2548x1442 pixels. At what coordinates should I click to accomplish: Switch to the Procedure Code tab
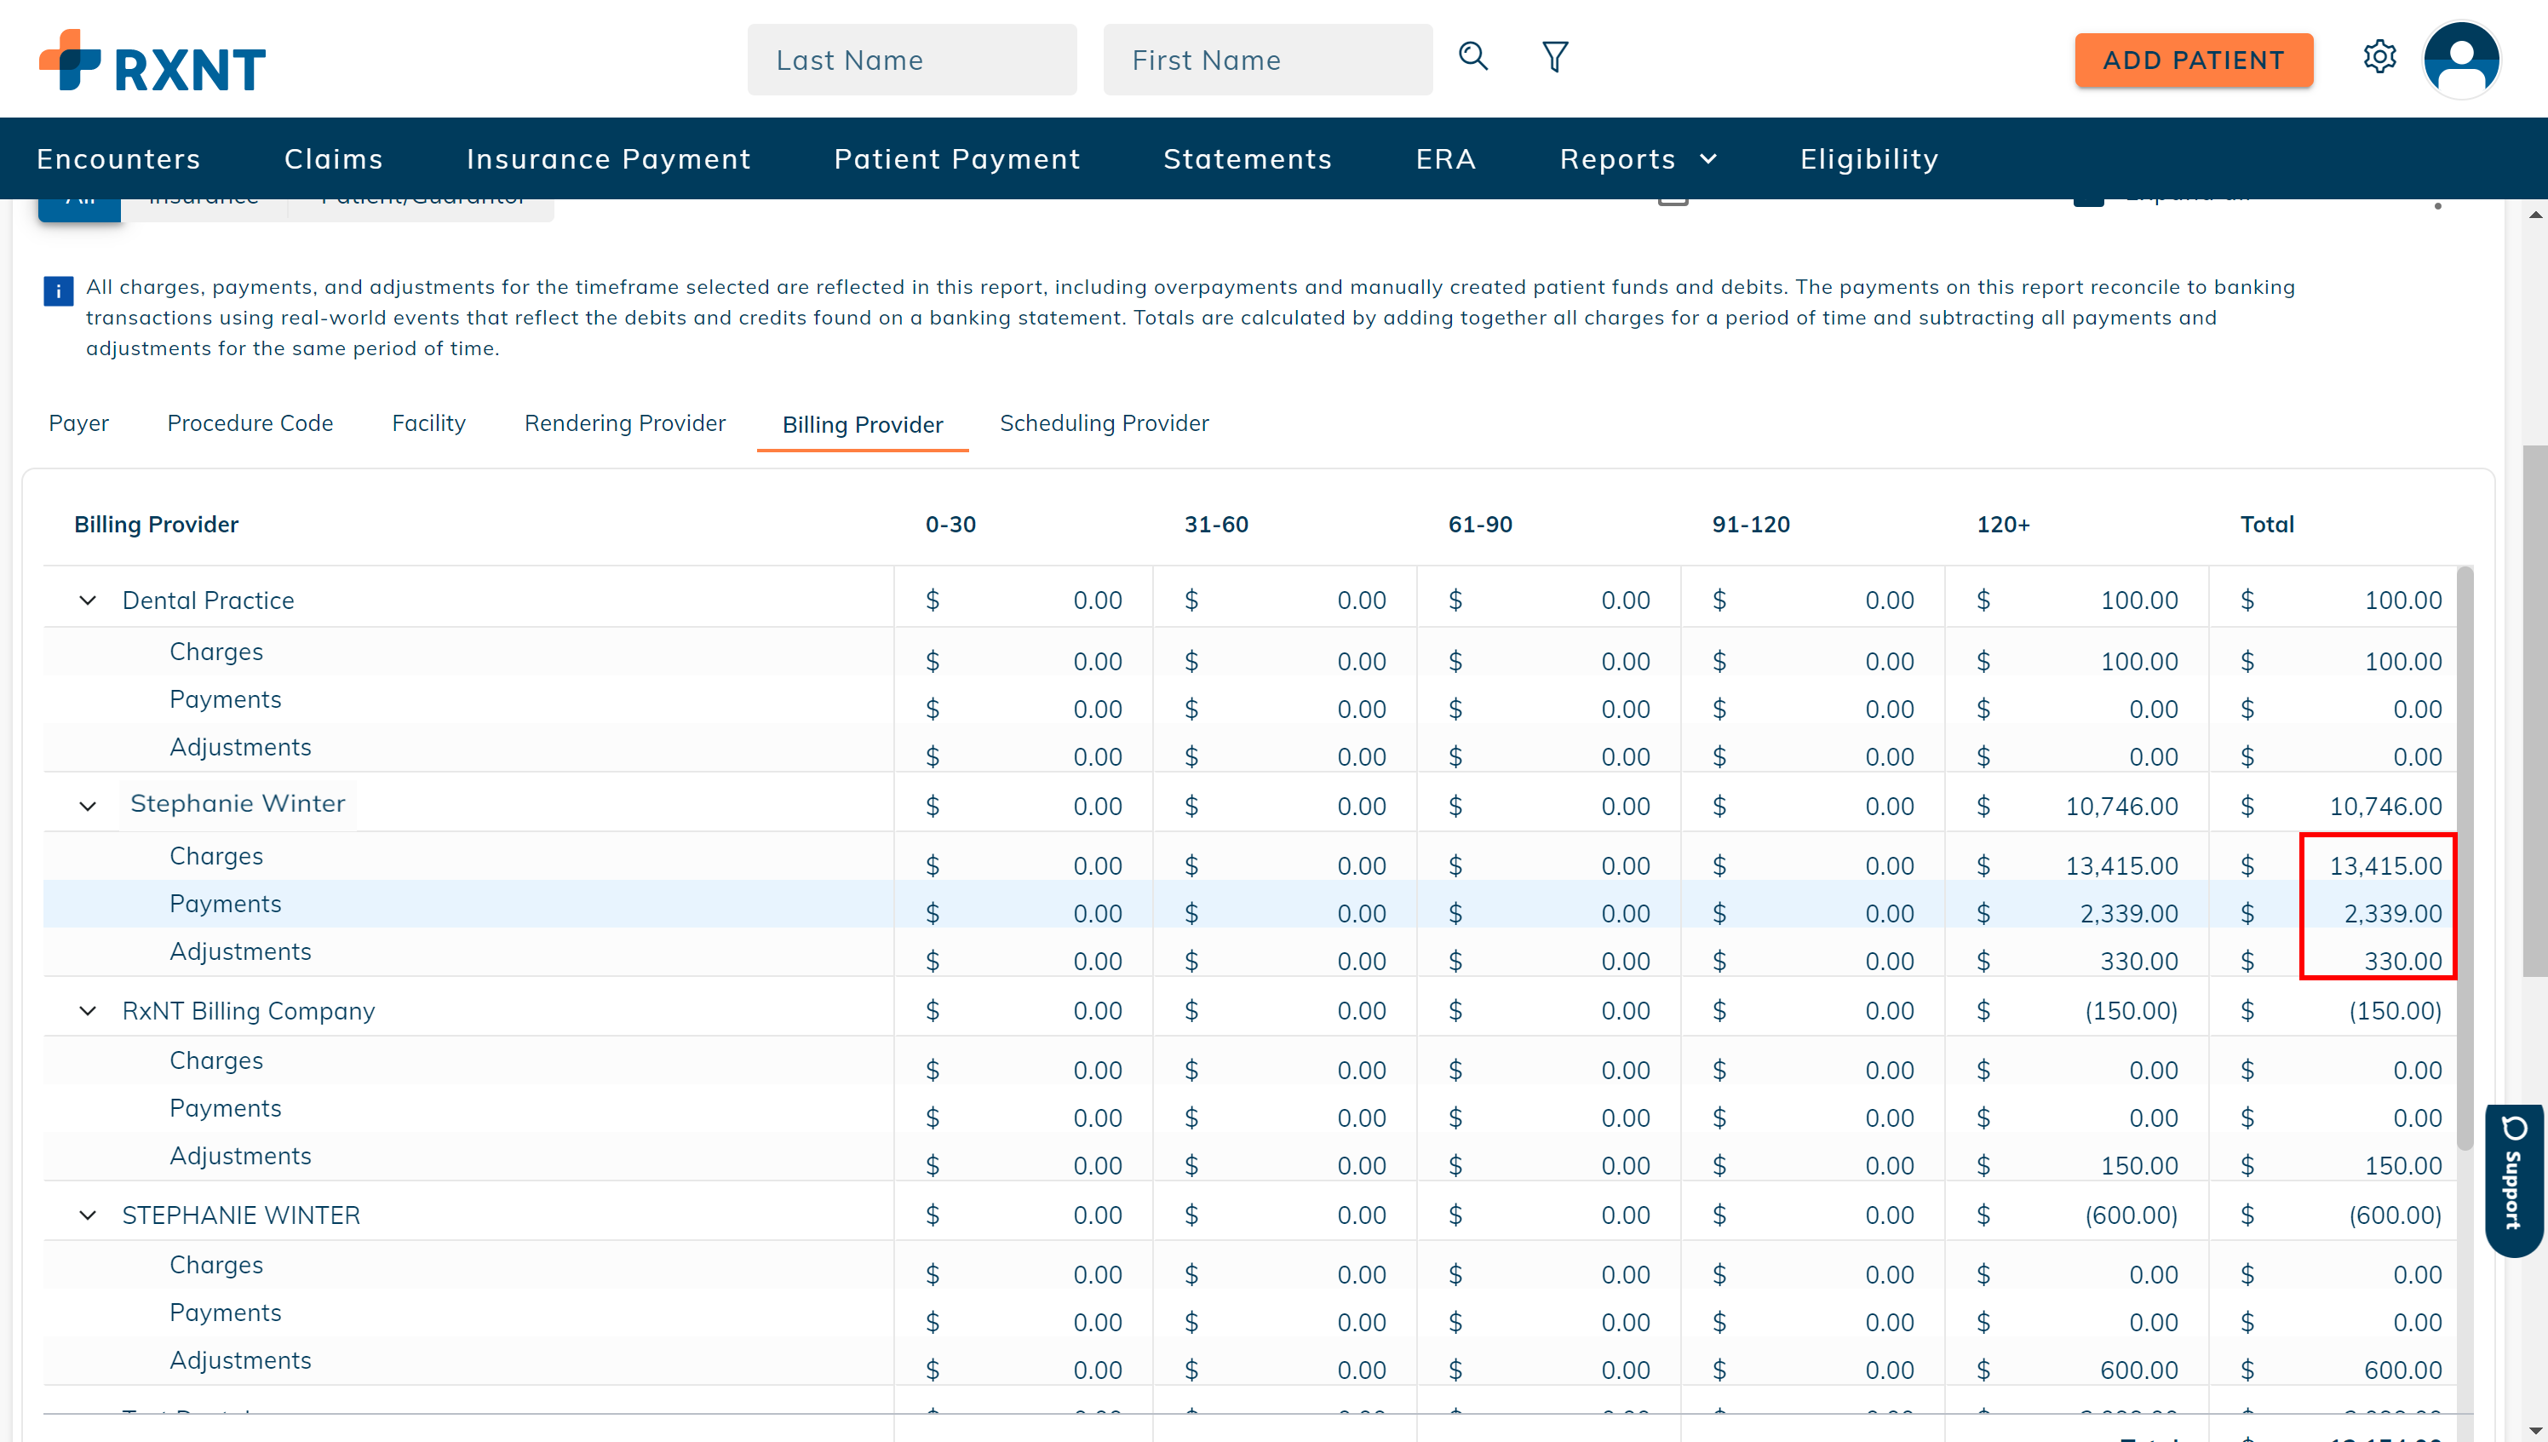pos(250,423)
